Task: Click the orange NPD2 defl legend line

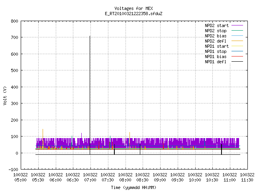Action: tap(237, 41)
